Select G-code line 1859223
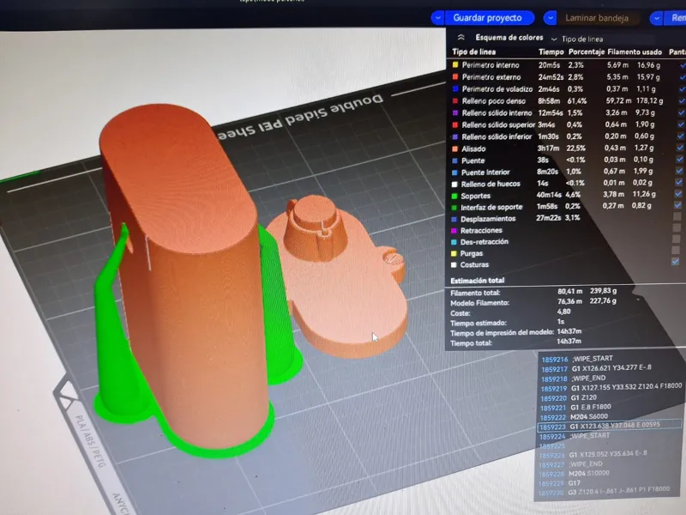 coord(609,426)
